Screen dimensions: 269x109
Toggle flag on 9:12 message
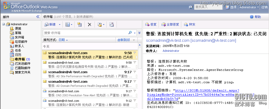click(x=135, y=100)
